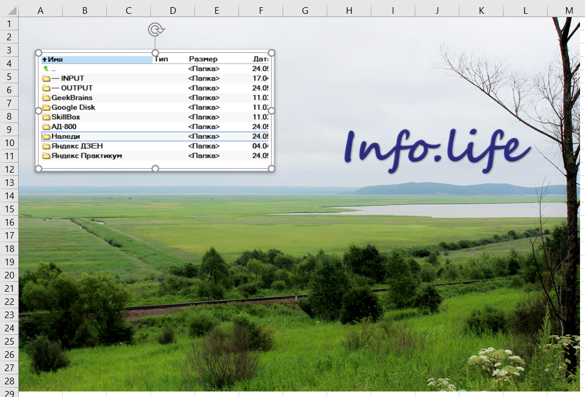Select column M header
The height and width of the screenshot is (397, 585).
pyautogui.click(x=566, y=10)
